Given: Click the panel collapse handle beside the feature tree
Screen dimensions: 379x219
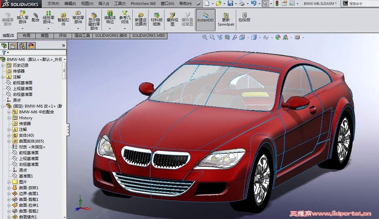Looking at the screenshot, I should [x=68, y=130].
